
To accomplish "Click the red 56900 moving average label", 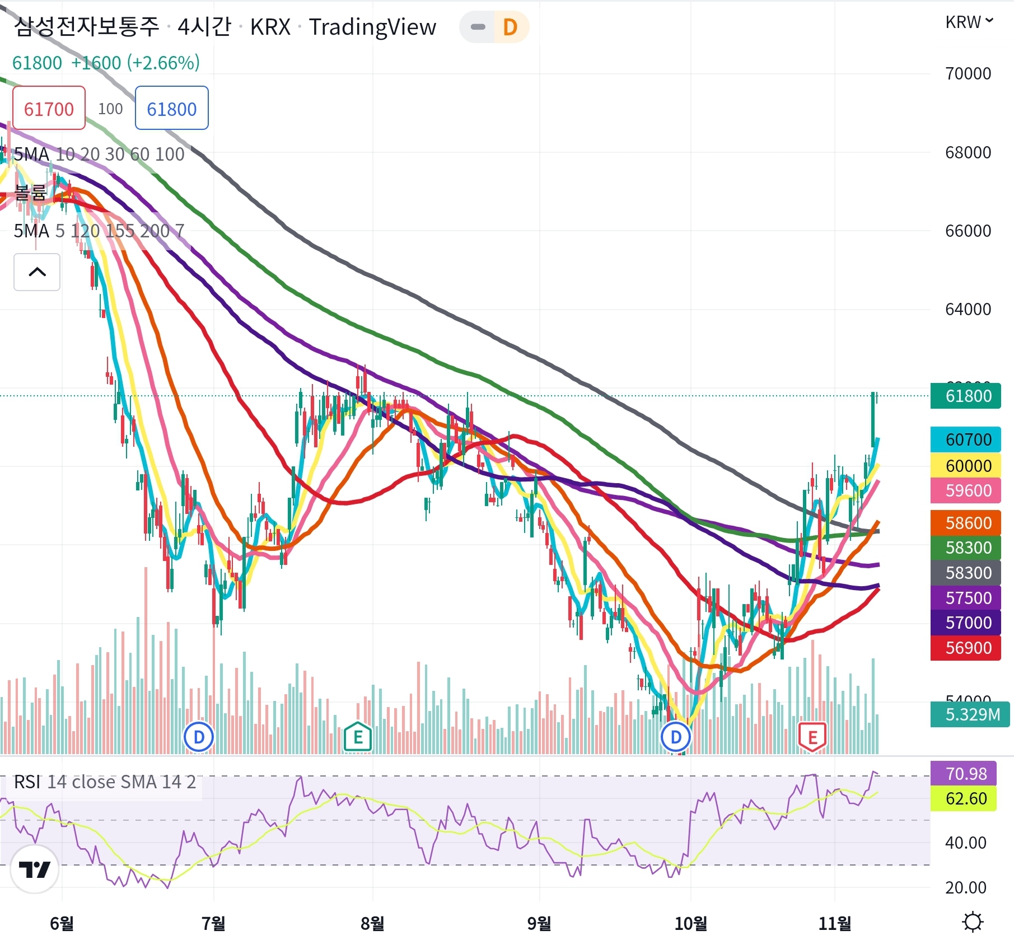I will pyautogui.click(x=965, y=648).
